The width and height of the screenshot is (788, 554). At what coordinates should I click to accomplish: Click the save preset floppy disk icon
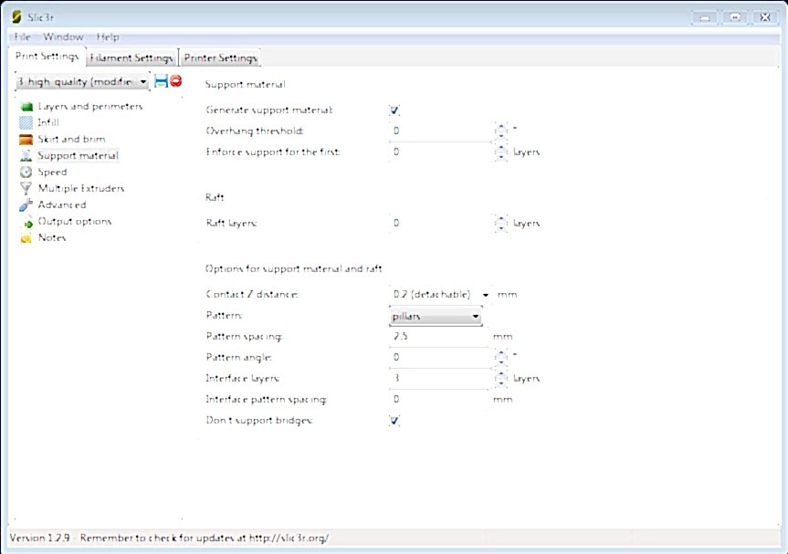pyautogui.click(x=161, y=81)
